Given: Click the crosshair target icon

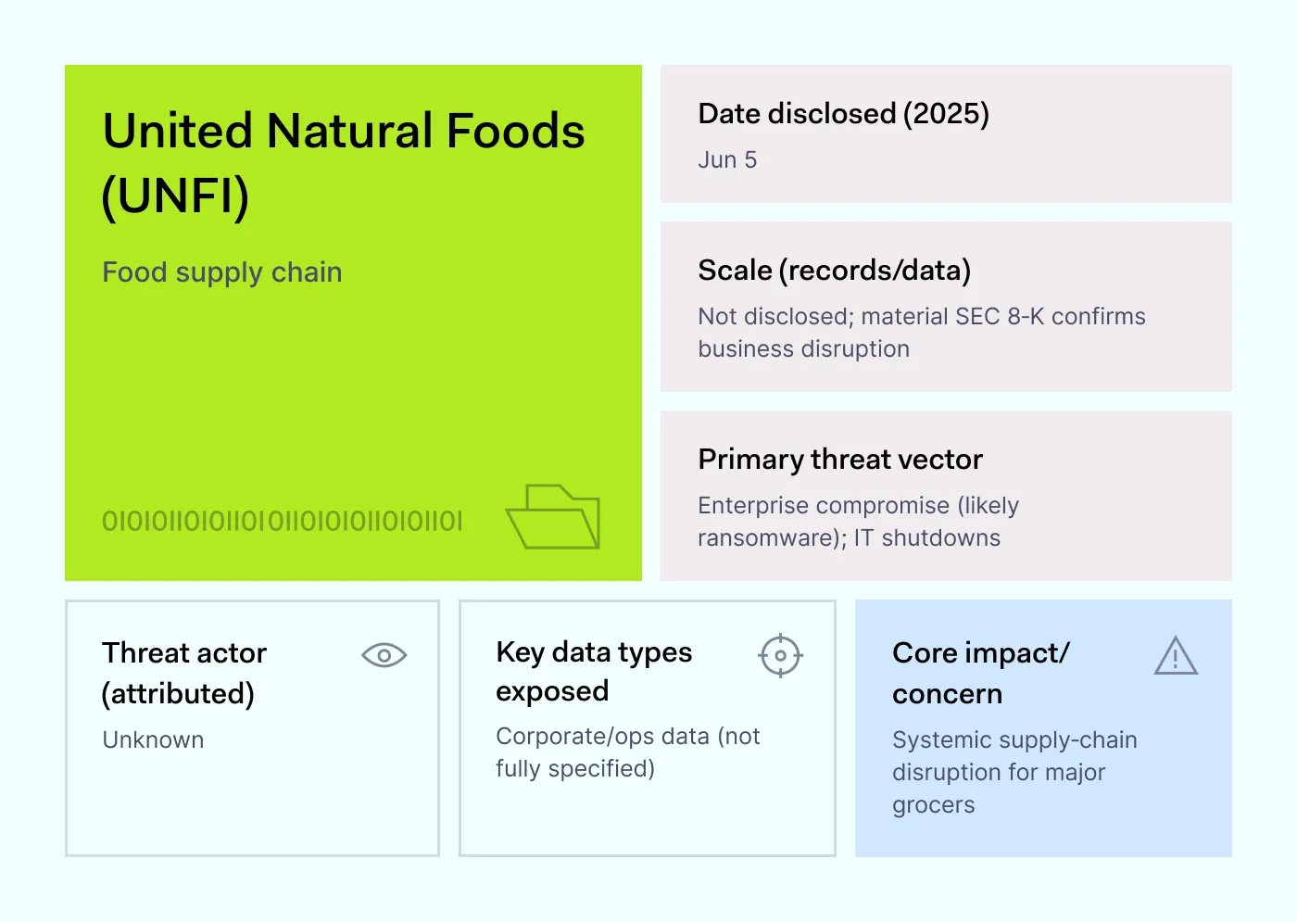Looking at the screenshot, I should coord(780,656).
